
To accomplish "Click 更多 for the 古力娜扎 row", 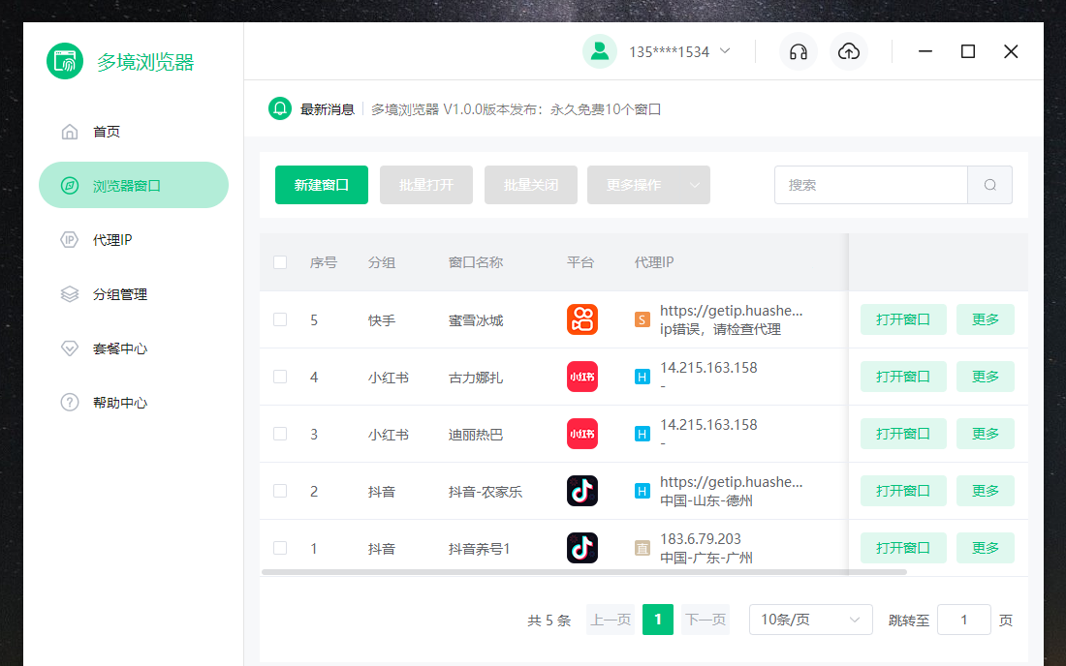I will tap(986, 377).
